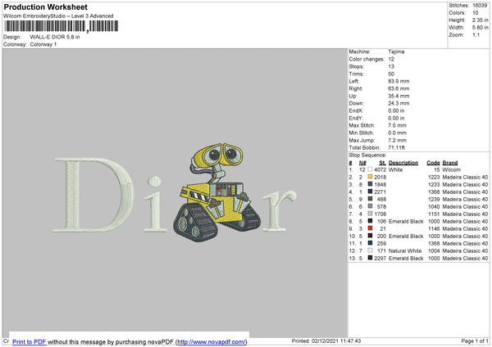
Task: Click the 'N#' column header
Action: (x=362, y=163)
